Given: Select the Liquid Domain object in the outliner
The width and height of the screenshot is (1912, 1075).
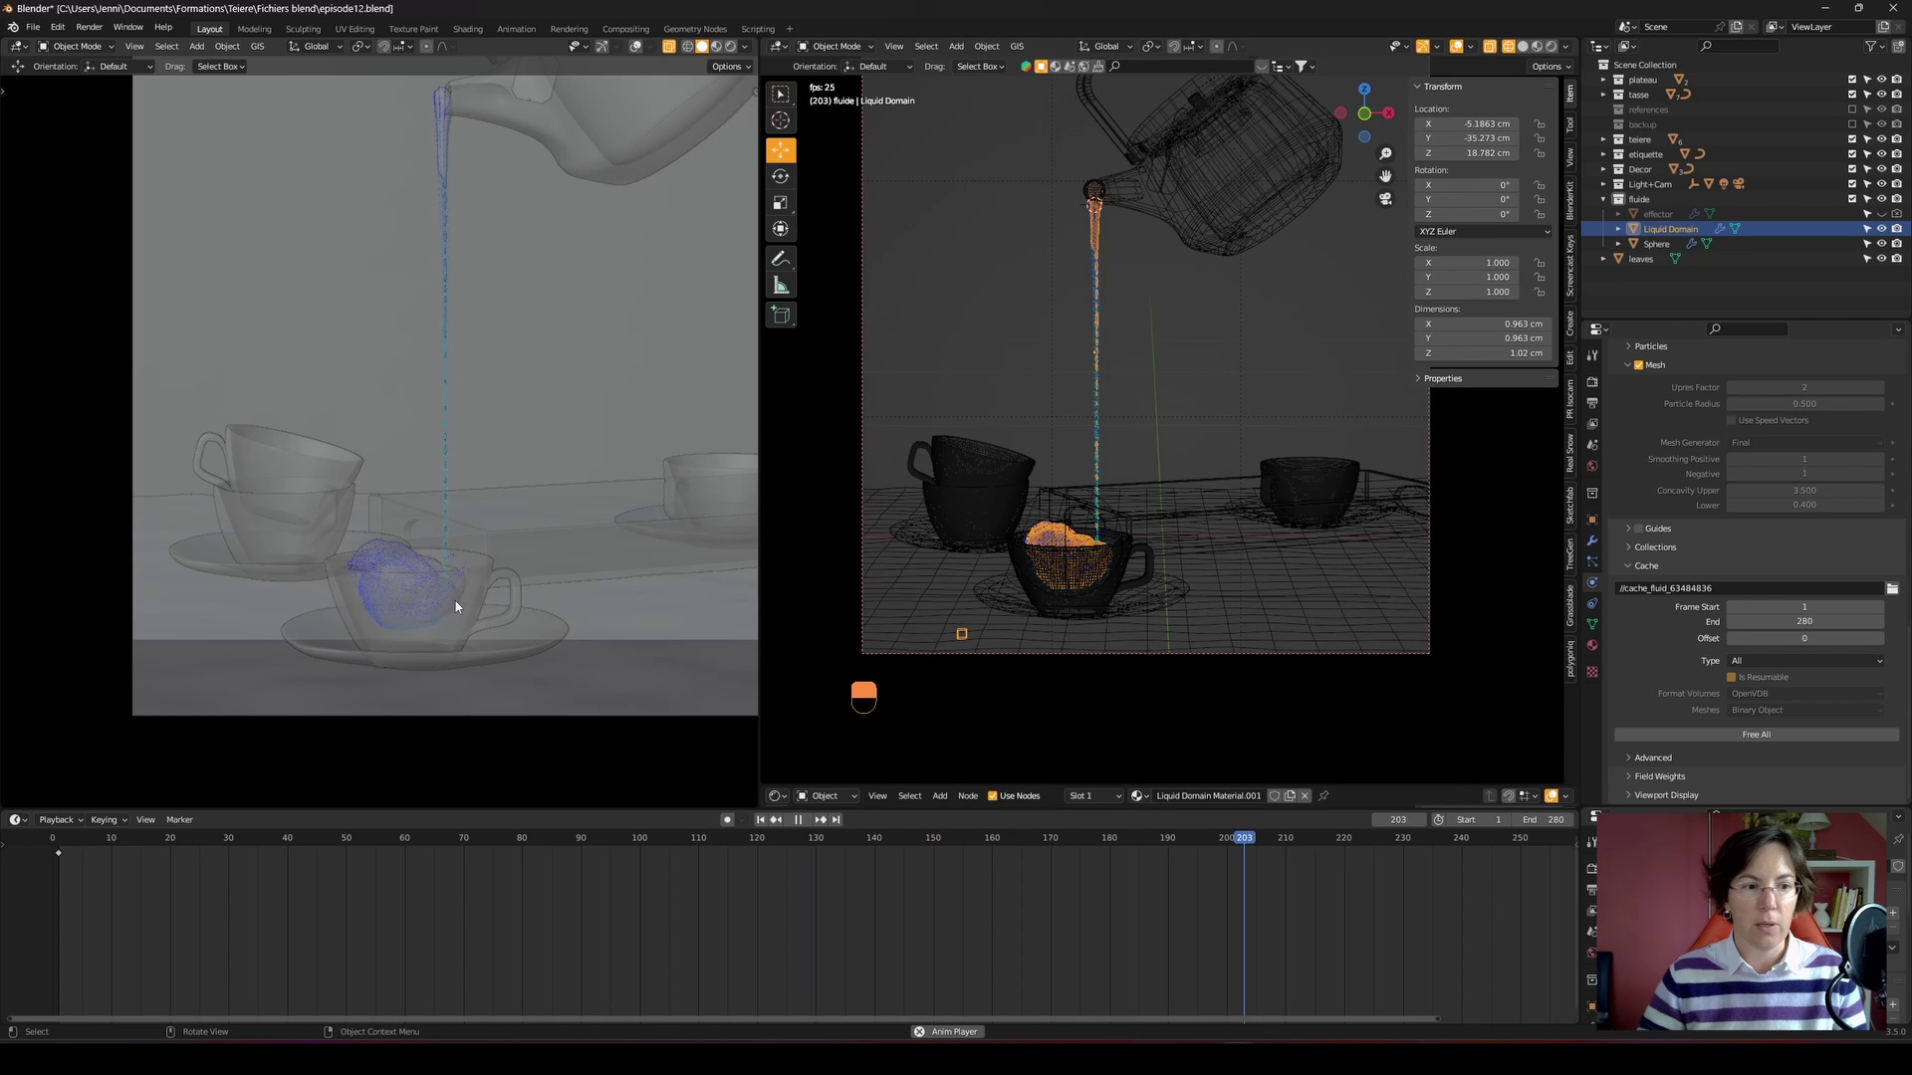Looking at the screenshot, I should pos(1671,229).
